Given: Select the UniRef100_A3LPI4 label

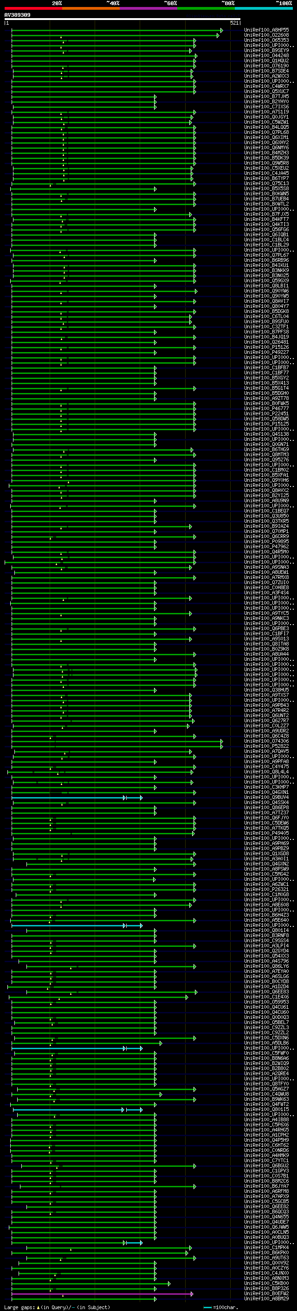Looking at the screenshot, I should click(x=266, y=945).
